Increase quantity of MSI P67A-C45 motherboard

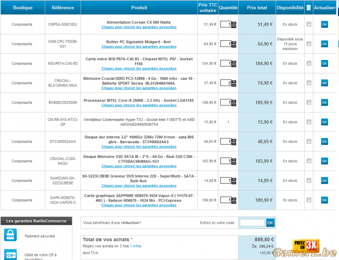tap(234, 62)
